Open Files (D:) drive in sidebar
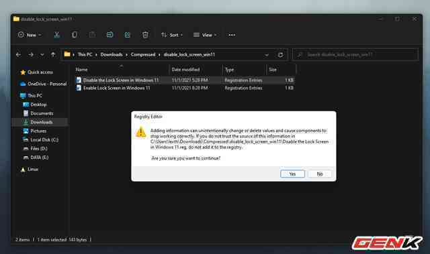The height and width of the screenshot is (254, 430). (x=36, y=149)
